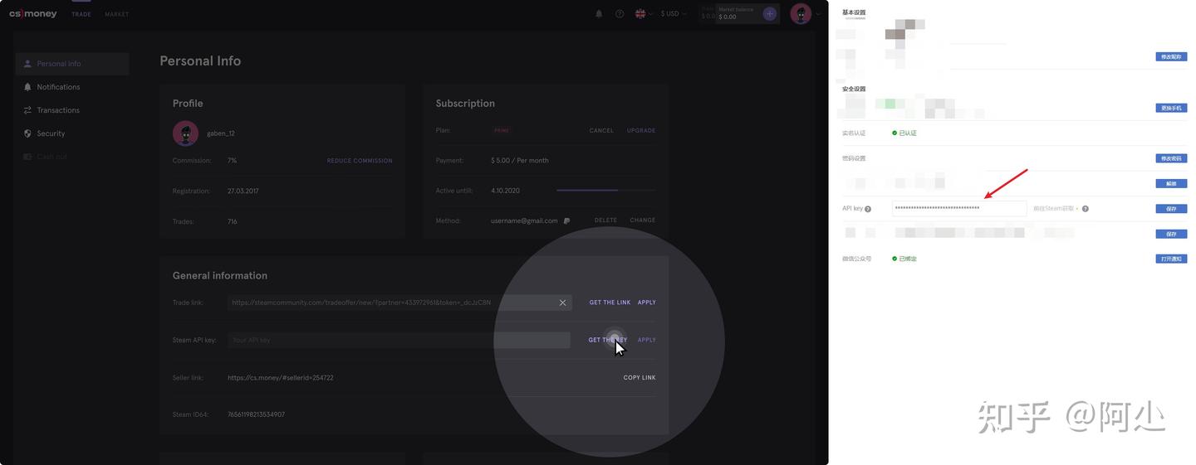Click the Steam ID64 value 76561198213534907

[256, 414]
